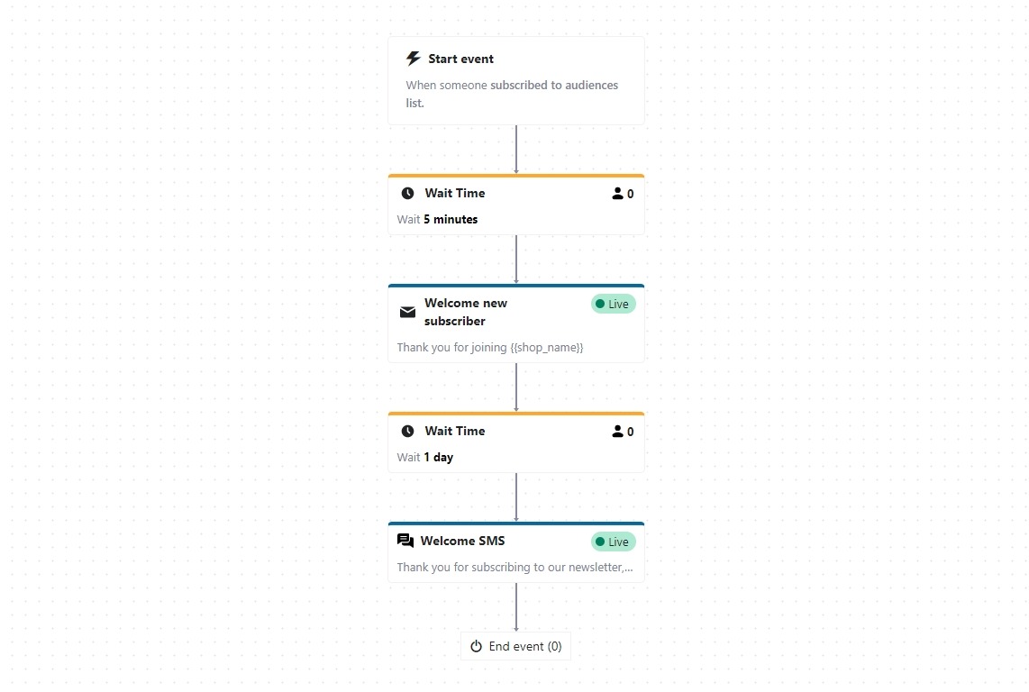
Task: Open the Start event card title
Action: click(x=460, y=59)
